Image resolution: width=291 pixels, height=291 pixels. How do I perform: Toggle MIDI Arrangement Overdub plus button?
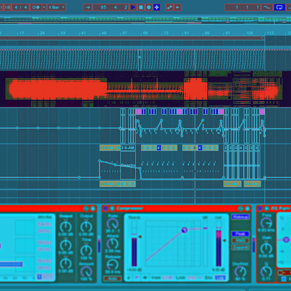(157, 7)
